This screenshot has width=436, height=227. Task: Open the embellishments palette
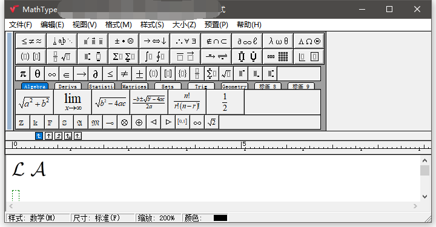93,41
